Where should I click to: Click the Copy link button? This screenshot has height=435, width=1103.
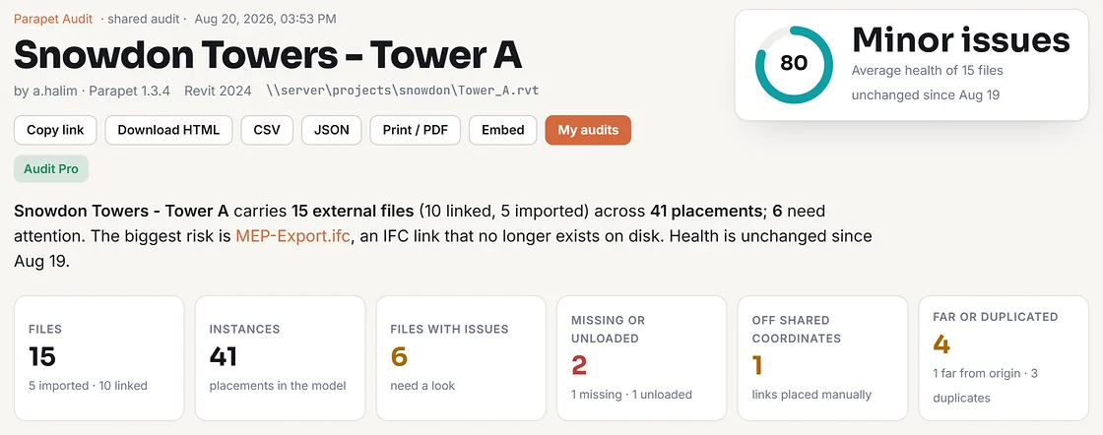click(55, 130)
